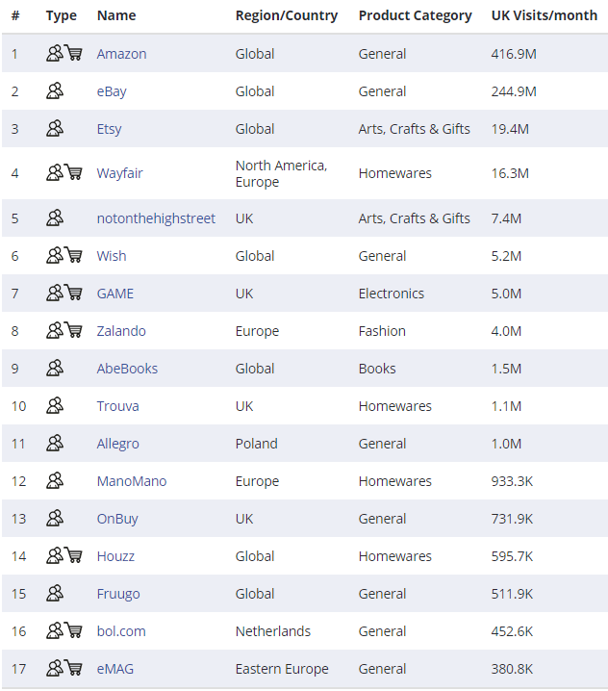The image size is (608, 691).
Task: Click the cart icon beside GAME
Action: (73, 294)
